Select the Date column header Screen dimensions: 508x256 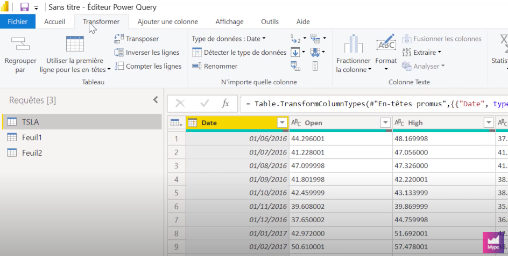pos(237,123)
